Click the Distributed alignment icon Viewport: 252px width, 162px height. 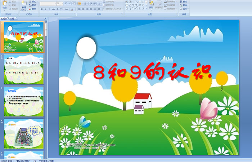coord(95,9)
